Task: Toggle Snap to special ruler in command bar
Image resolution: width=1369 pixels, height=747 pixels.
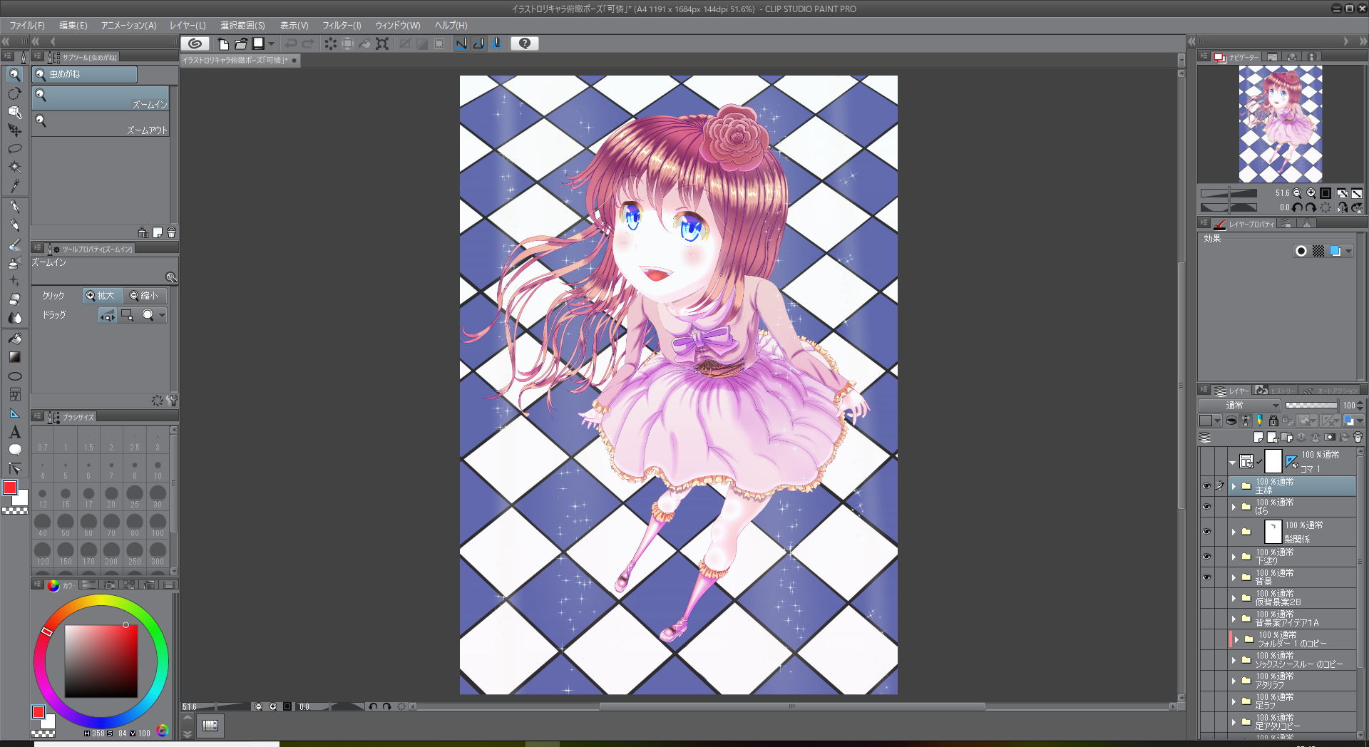Action: tap(478, 43)
